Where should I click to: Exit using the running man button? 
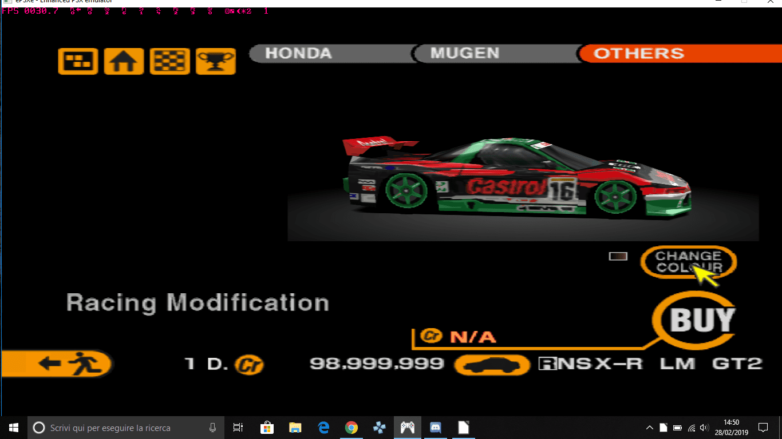coord(56,364)
